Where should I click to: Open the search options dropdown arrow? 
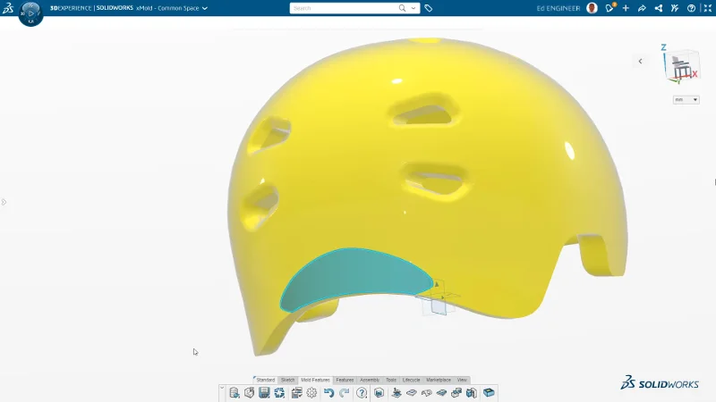[x=413, y=8]
